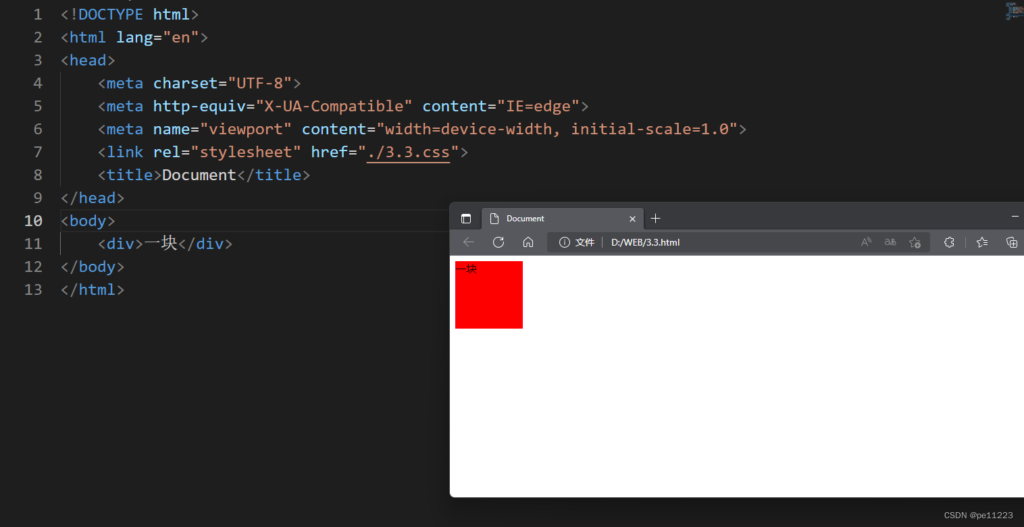1024x527 pixels.
Task: Click the "stylesheet" rel value on line 7
Action: pyautogui.click(x=246, y=152)
